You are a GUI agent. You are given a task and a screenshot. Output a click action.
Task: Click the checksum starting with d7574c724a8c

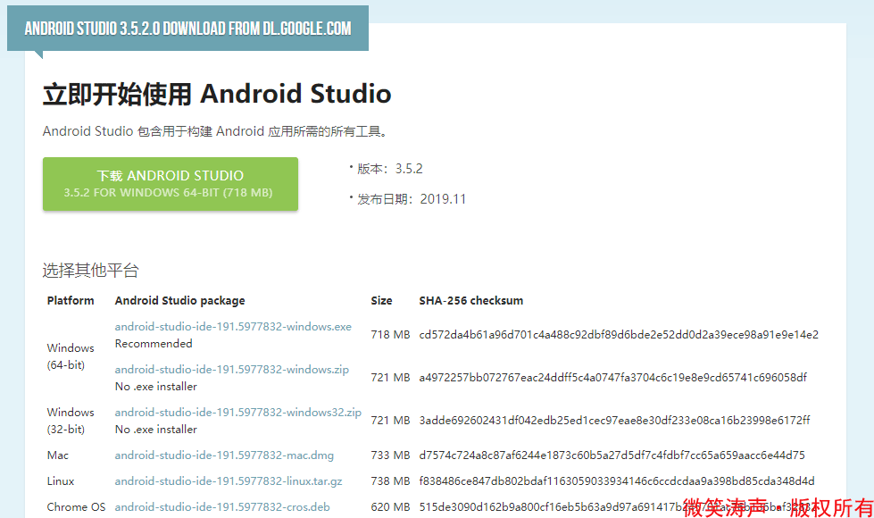click(x=612, y=455)
